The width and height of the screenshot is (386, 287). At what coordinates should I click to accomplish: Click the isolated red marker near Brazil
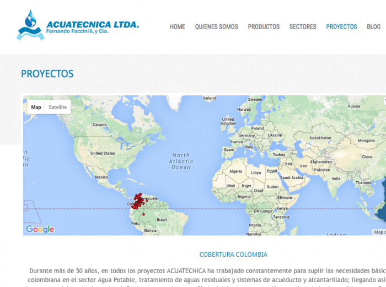pyautogui.click(x=143, y=214)
